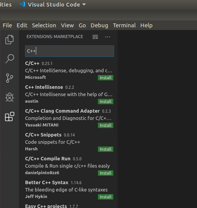Open the Terminal menu
This screenshot has width=197, height=208.
click(x=125, y=25)
